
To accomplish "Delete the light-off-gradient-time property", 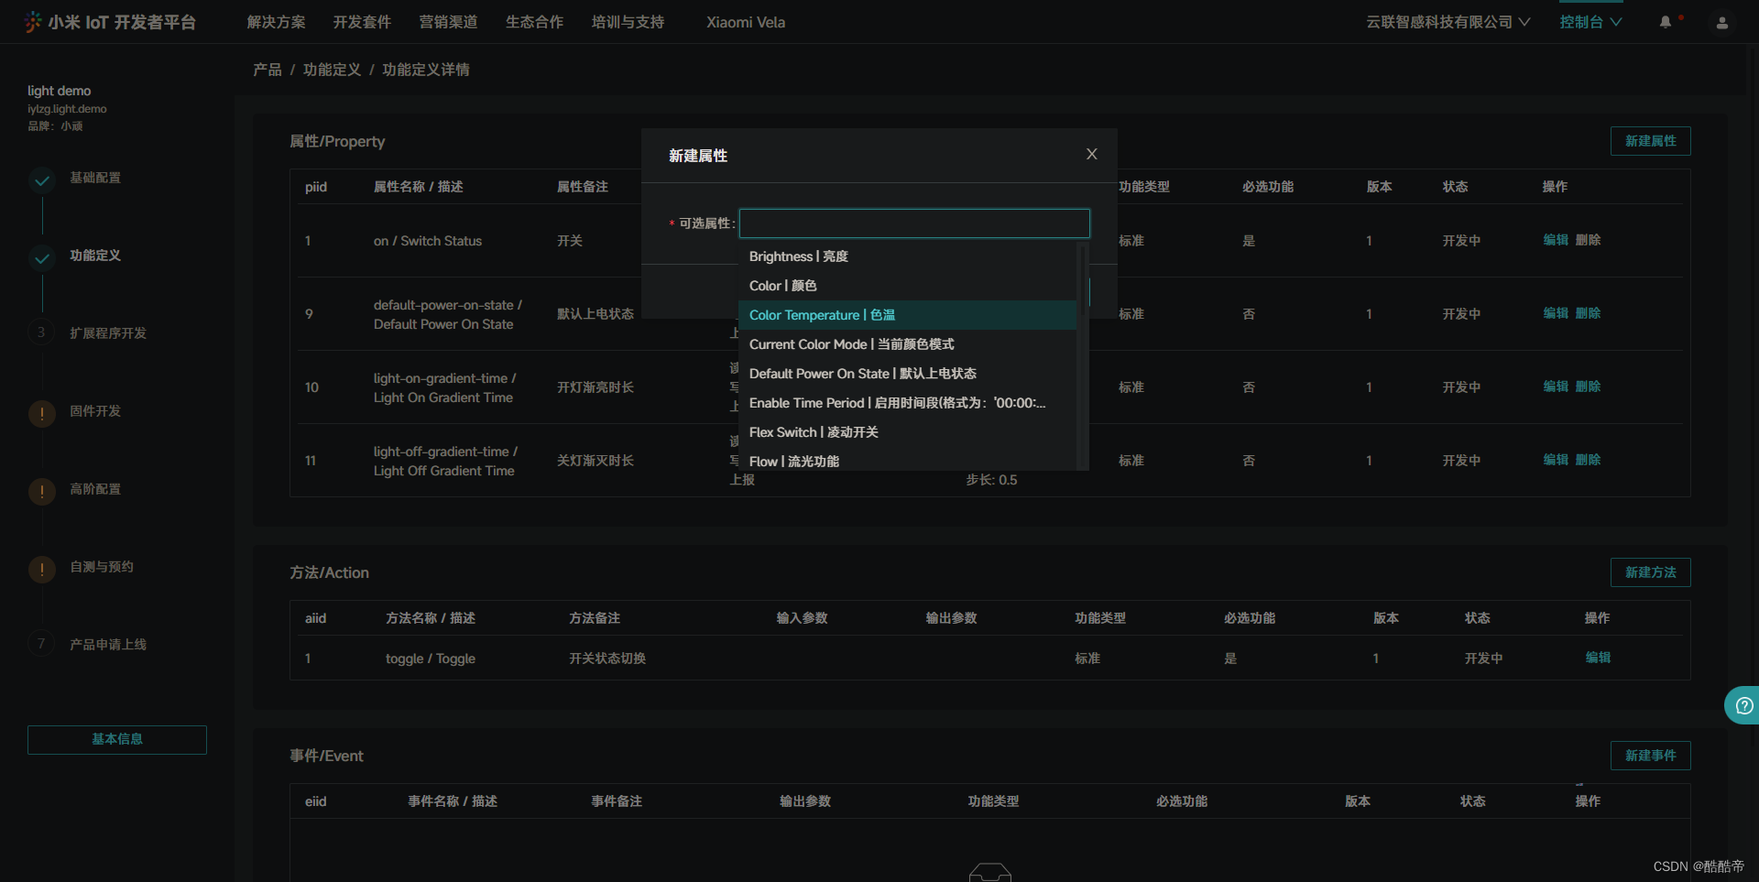I will 1588,460.
